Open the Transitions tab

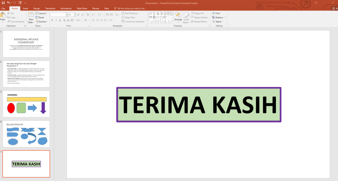tap(50, 8)
